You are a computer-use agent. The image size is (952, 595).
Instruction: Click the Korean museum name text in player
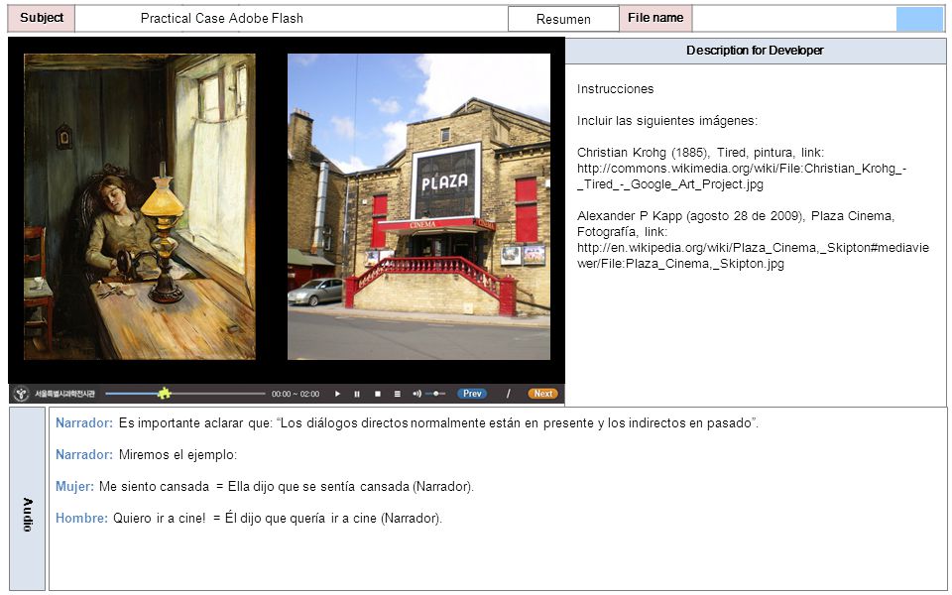64,394
